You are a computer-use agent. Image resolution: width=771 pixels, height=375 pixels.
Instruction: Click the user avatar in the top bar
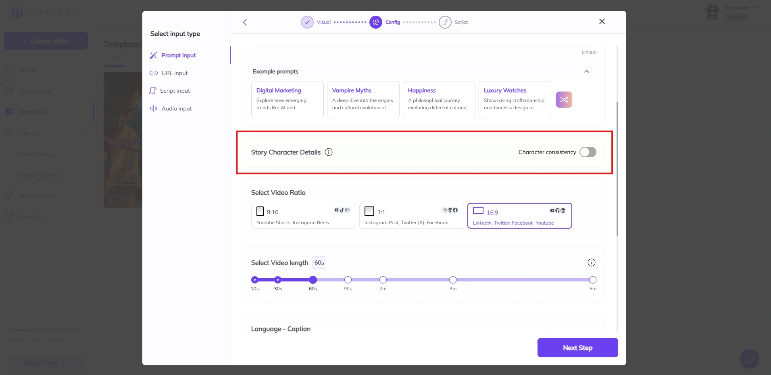[713, 12]
